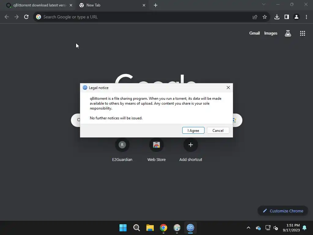Open Chrome profile avatar
Screen dimensions: 313x235
point(296,17)
